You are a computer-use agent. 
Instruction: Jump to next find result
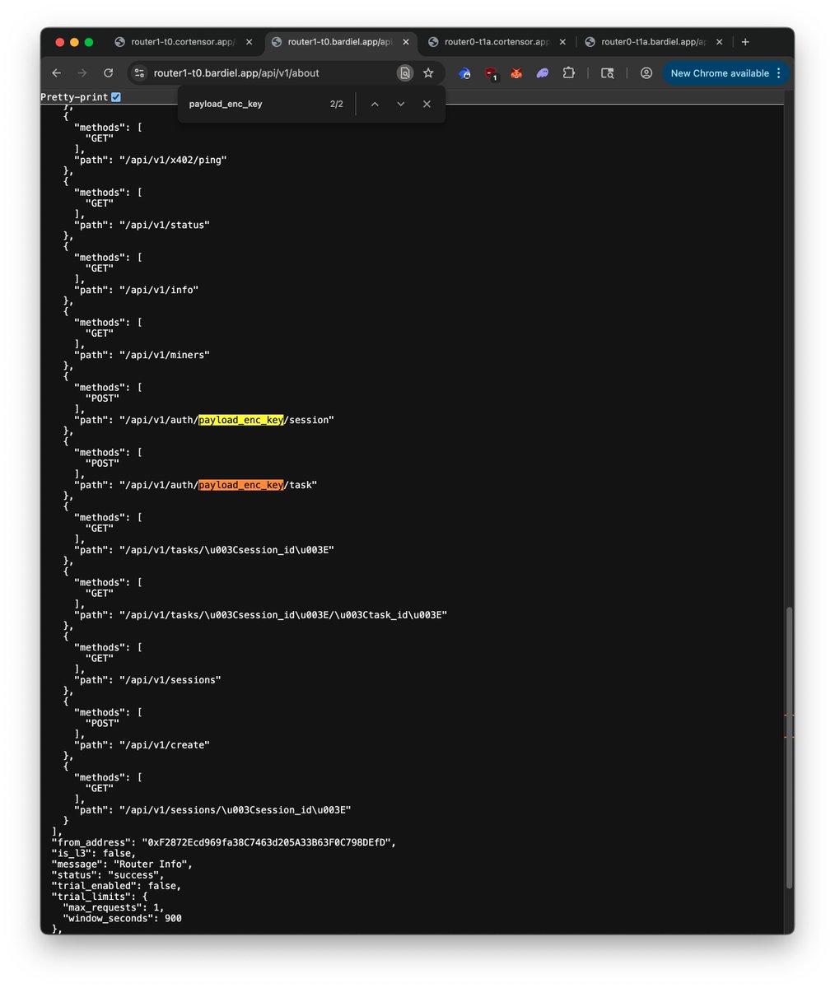click(401, 105)
